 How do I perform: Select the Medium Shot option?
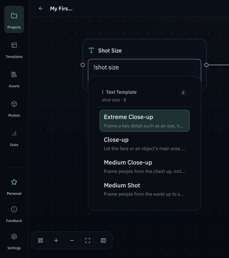[145, 190]
